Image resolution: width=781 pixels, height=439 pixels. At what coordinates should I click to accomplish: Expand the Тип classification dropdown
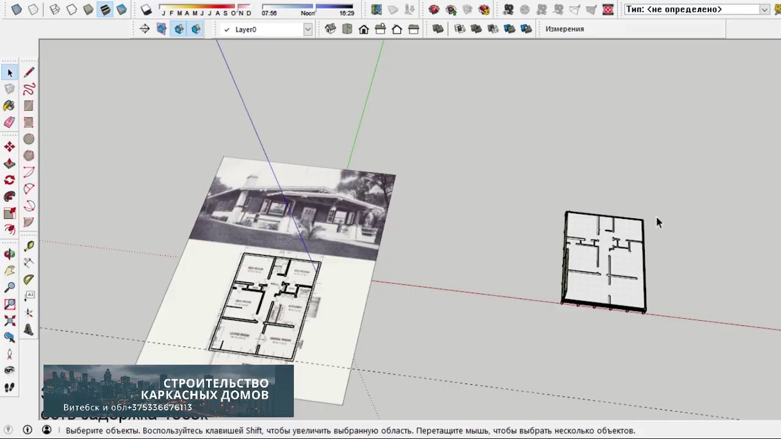pos(764,9)
